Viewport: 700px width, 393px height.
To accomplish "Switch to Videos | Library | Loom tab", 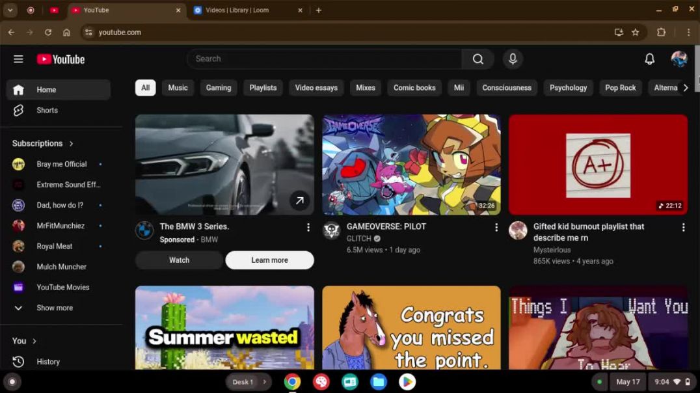I will [x=249, y=10].
